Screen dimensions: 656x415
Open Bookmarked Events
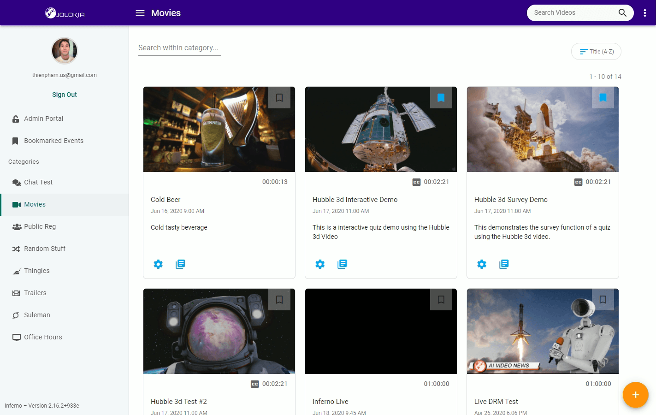pyautogui.click(x=65, y=141)
